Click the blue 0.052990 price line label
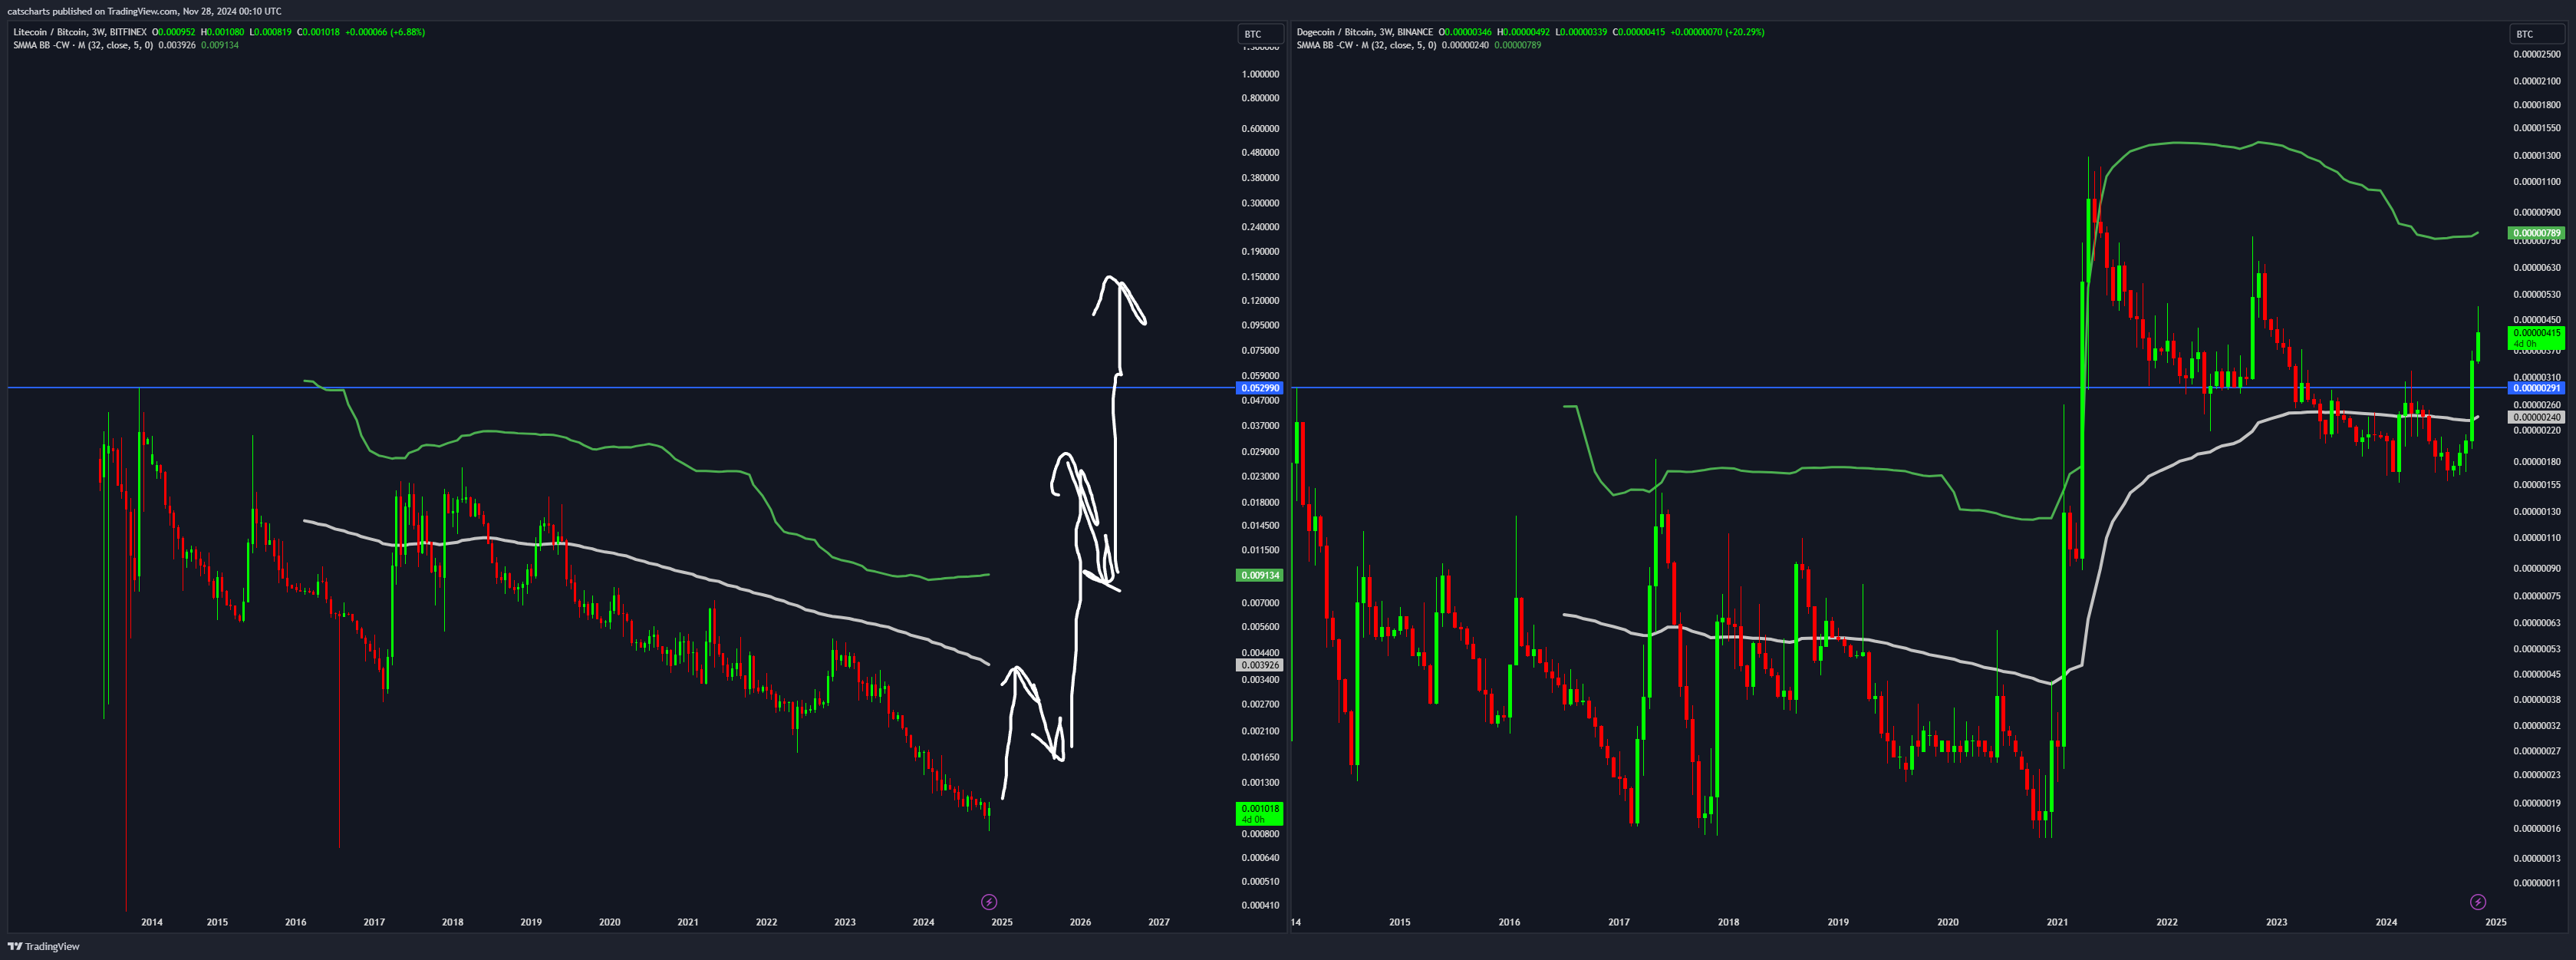 (1260, 388)
